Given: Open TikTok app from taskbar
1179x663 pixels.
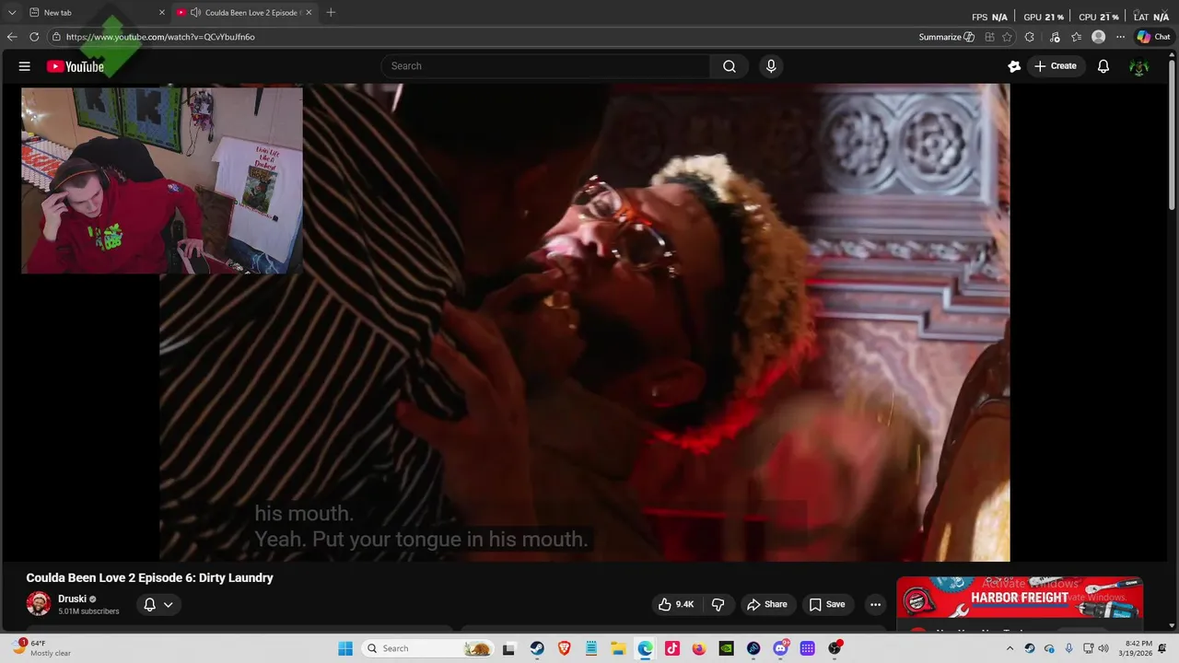Looking at the screenshot, I should pyautogui.click(x=672, y=648).
